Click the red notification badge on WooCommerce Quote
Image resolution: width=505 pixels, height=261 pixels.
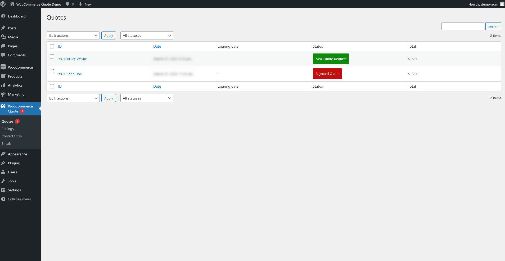22,111
